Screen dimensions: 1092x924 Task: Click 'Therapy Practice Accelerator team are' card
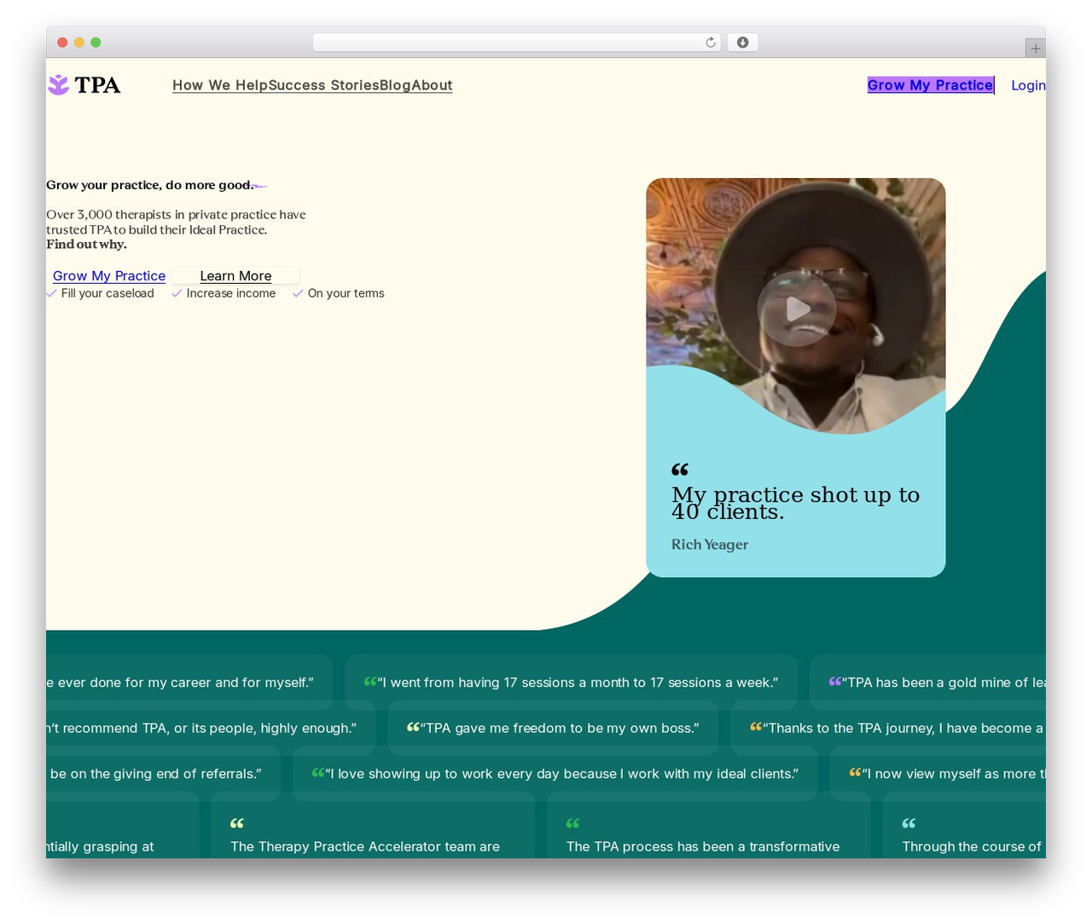373,825
